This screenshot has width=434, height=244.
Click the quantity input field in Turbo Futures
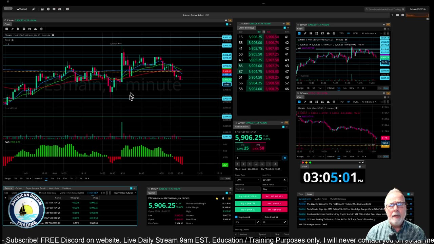tap(258, 158)
